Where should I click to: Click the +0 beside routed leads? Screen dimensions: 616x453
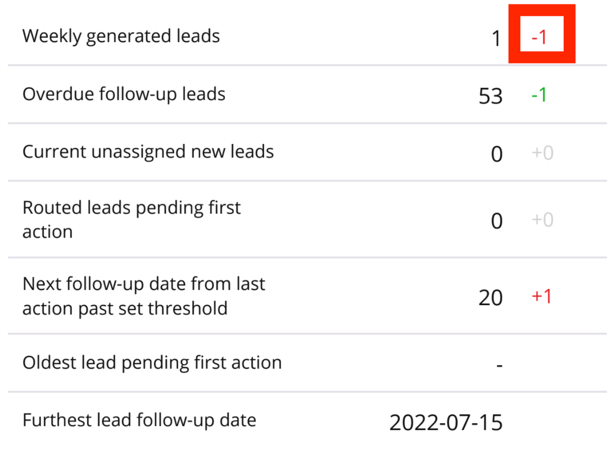tap(542, 220)
